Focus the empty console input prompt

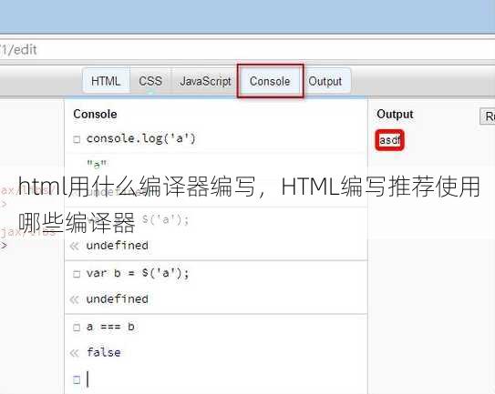point(216,379)
